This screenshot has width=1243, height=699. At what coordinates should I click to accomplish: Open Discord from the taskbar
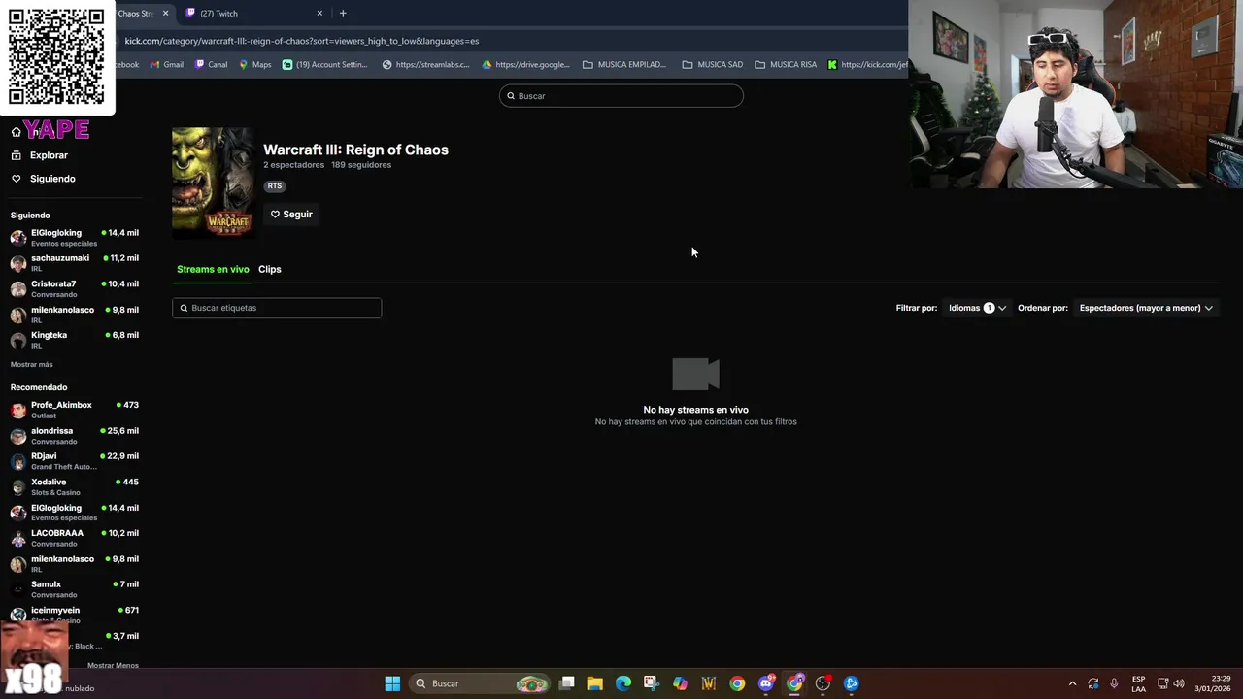(x=766, y=683)
